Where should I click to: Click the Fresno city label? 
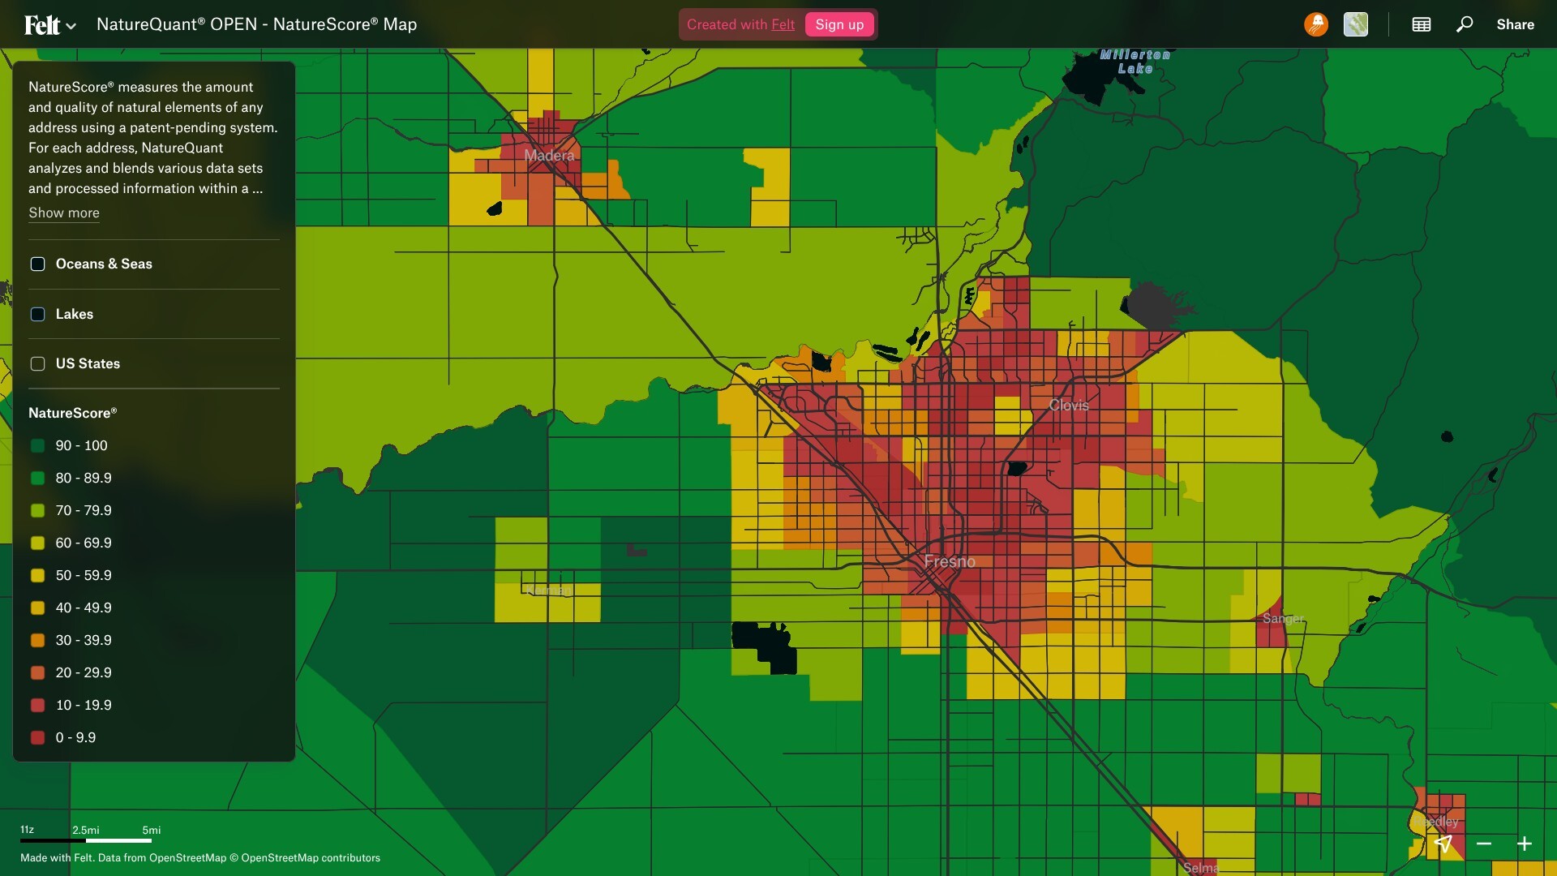coord(950,561)
